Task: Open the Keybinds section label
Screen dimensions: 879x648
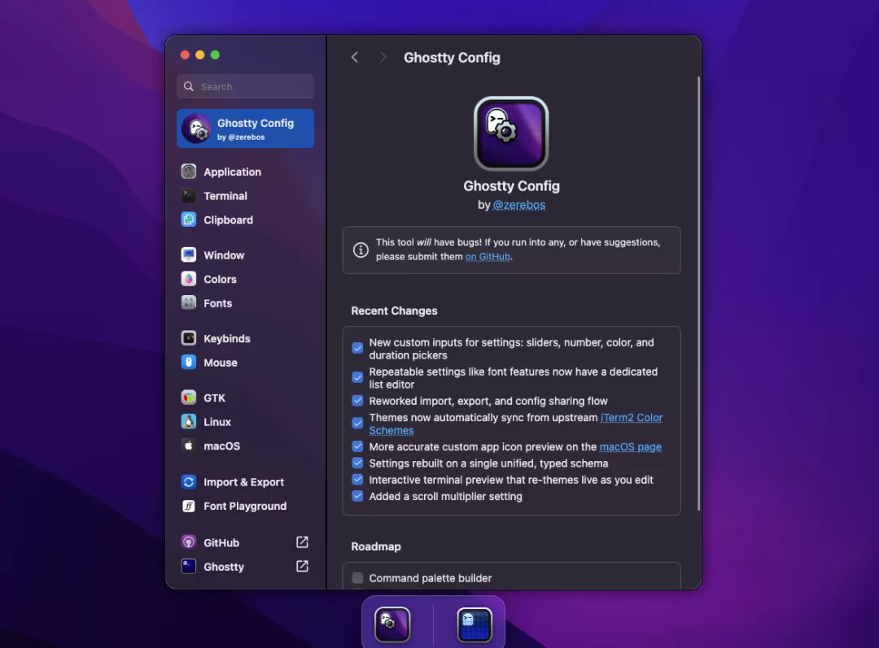Action: 226,338
